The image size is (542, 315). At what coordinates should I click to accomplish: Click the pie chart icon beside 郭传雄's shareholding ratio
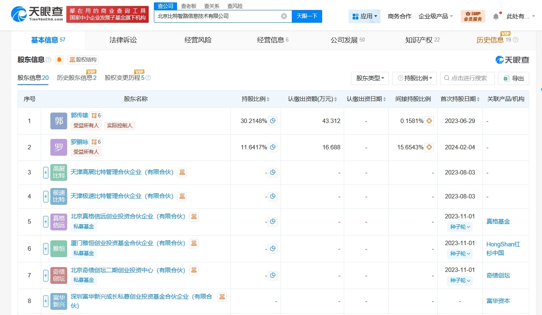point(273,121)
